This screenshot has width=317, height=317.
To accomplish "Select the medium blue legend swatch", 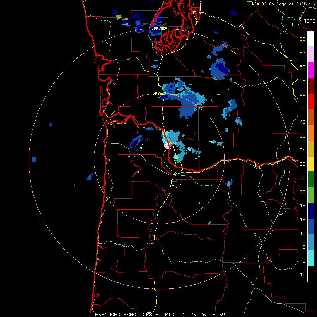I will [x=311, y=226].
